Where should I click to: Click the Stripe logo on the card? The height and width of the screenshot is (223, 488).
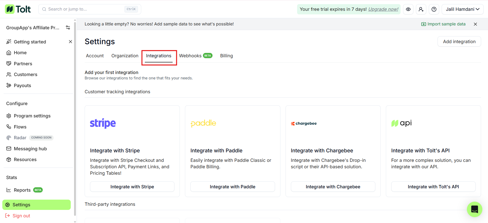[103, 124]
